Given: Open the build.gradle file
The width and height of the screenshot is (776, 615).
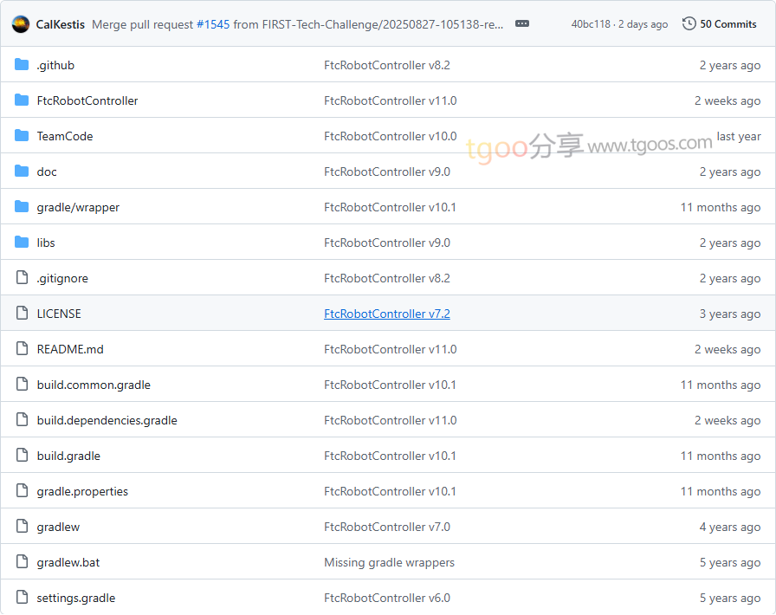Looking at the screenshot, I should [68, 456].
